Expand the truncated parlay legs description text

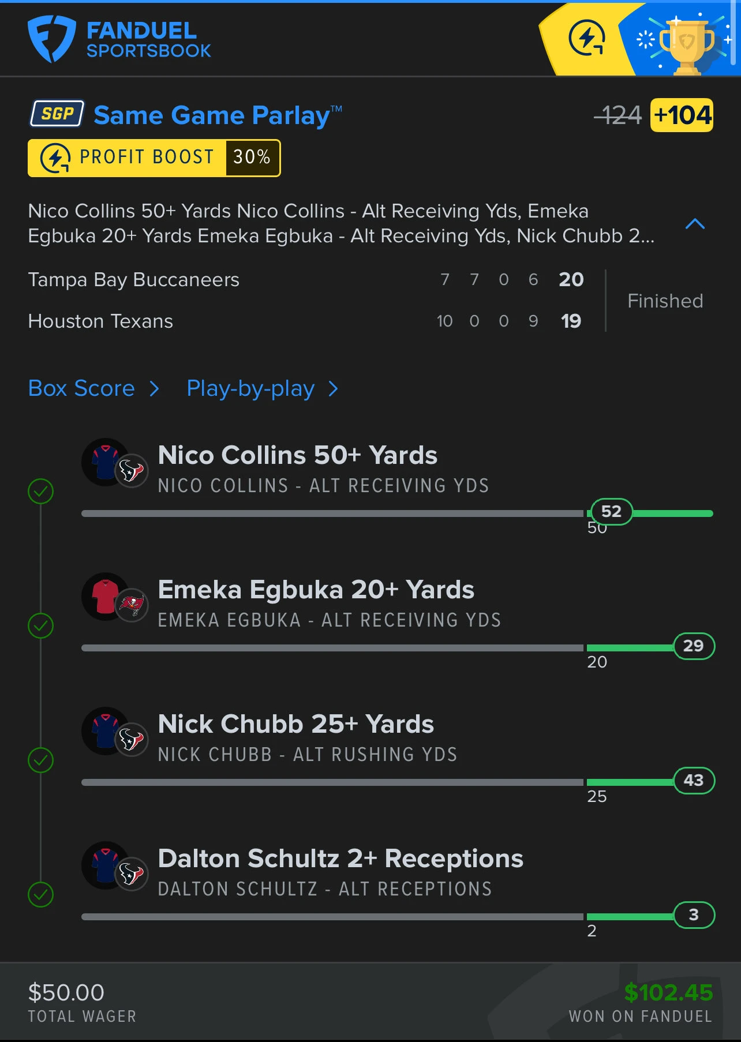pos(341,223)
